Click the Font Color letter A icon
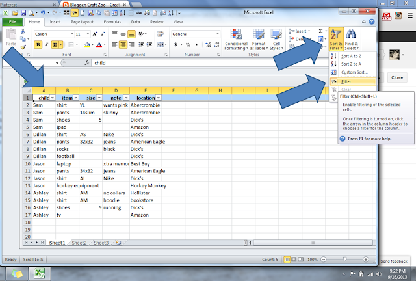 [x=99, y=44]
